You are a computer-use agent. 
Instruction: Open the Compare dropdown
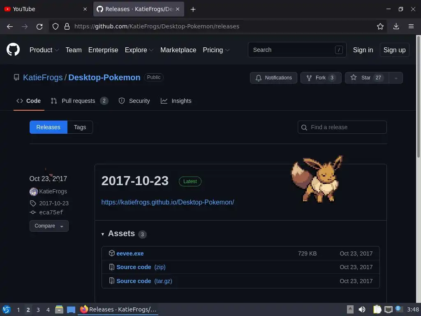click(49, 226)
